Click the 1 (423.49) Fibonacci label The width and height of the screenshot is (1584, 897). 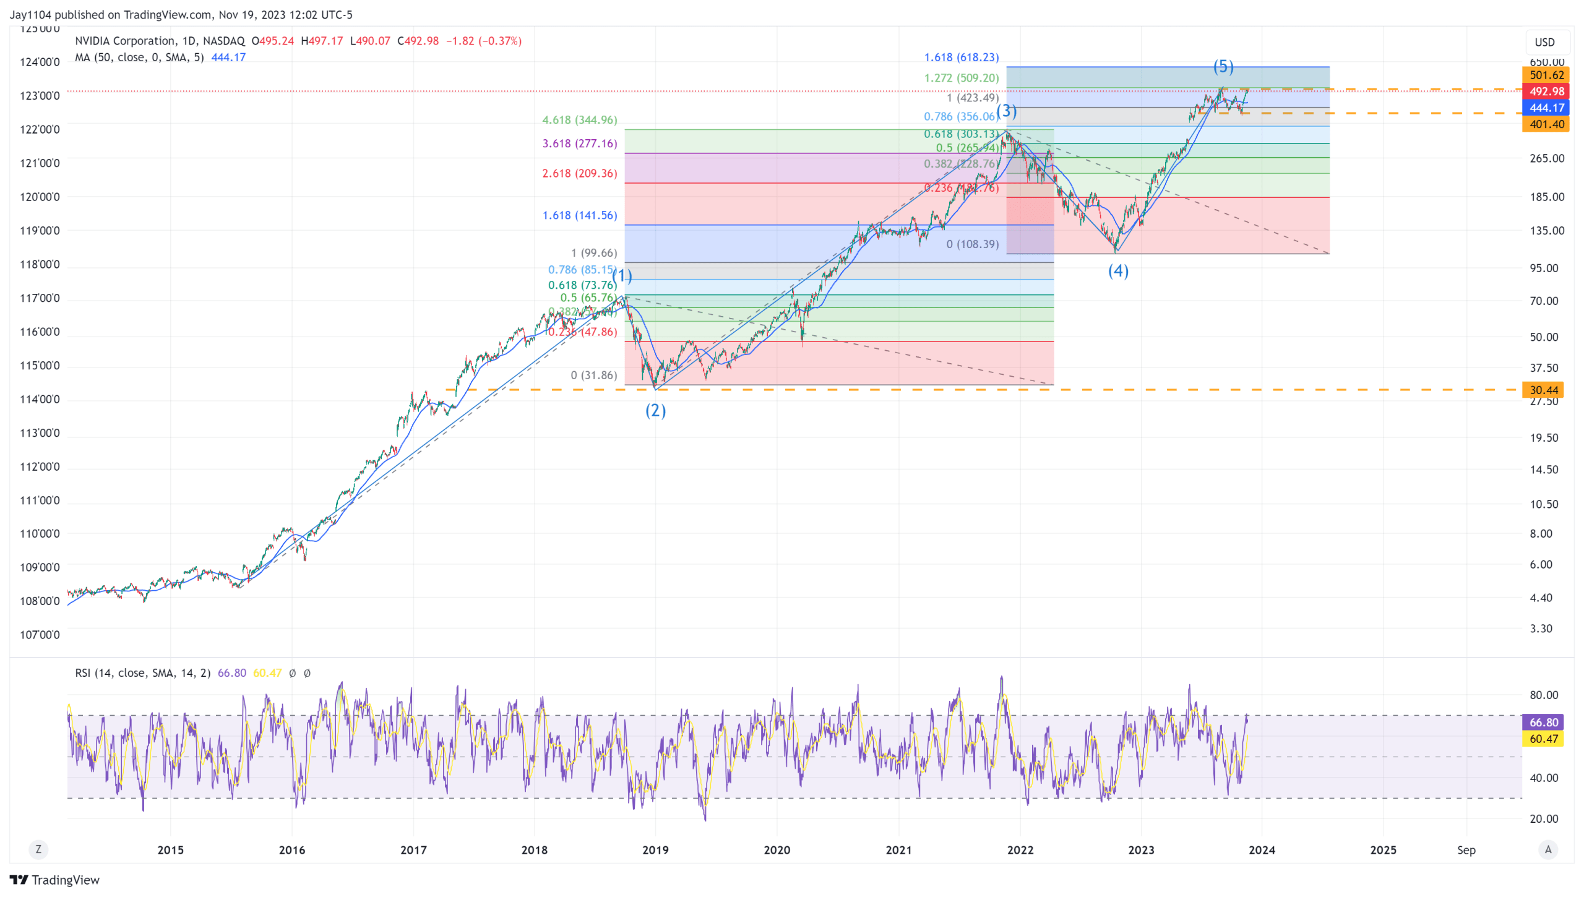(x=973, y=98)
